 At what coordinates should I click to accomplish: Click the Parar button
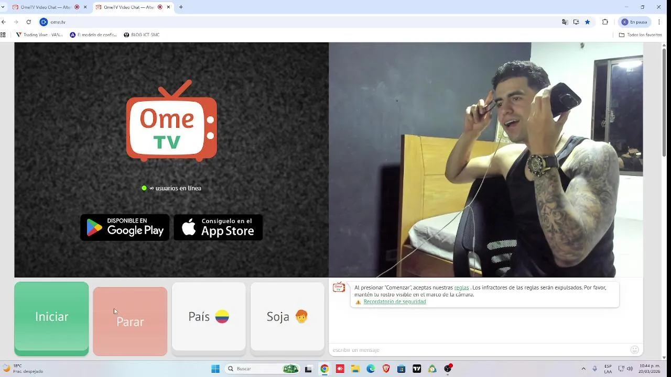(130, 321)
